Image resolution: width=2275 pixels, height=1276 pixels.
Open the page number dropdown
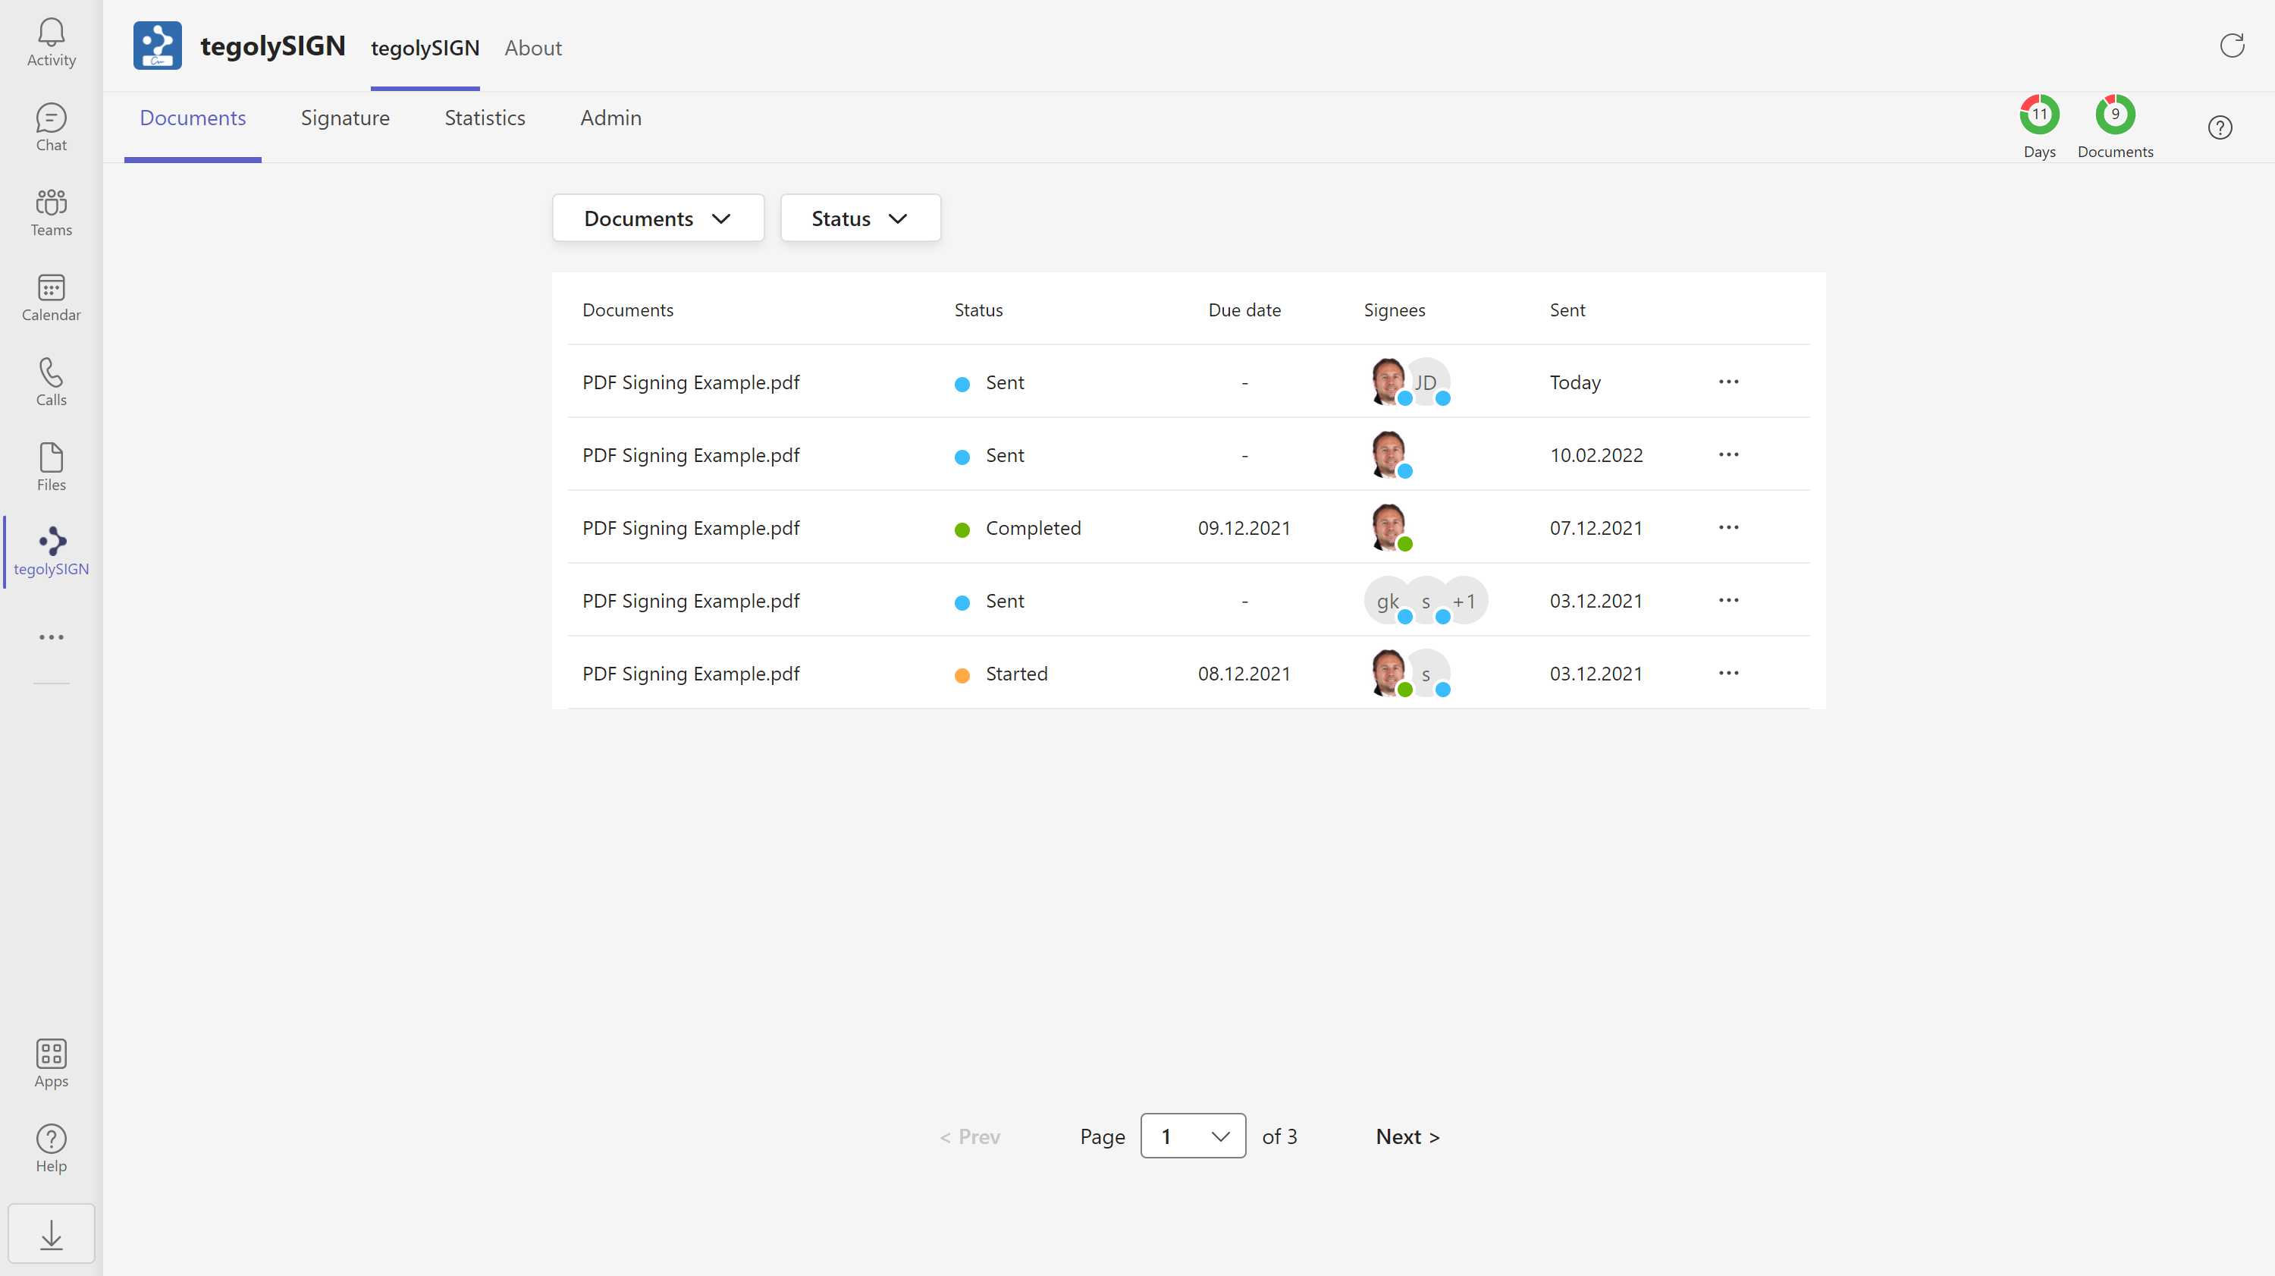click(1193, 1136)
